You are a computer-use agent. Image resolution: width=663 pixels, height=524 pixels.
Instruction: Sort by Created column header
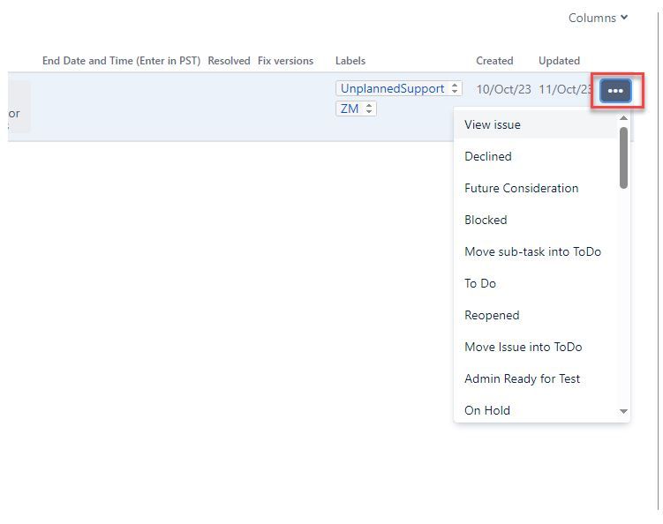tap(494, 61)
